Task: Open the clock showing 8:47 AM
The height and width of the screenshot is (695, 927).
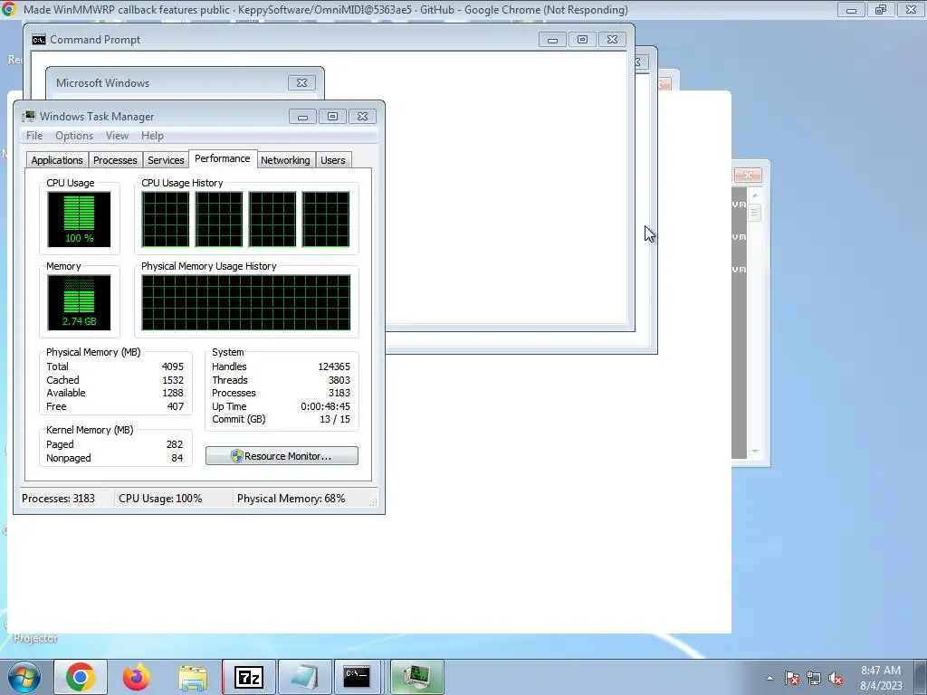Action: click(881, 678)
